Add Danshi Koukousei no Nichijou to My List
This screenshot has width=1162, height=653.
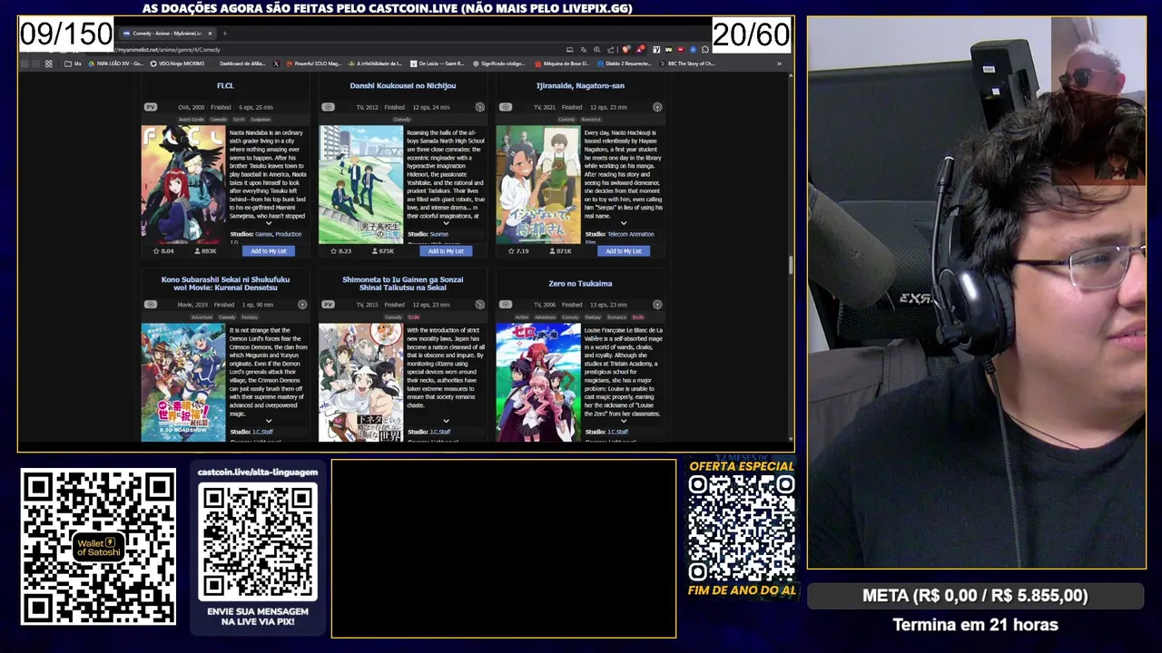[x=445, y=251]
